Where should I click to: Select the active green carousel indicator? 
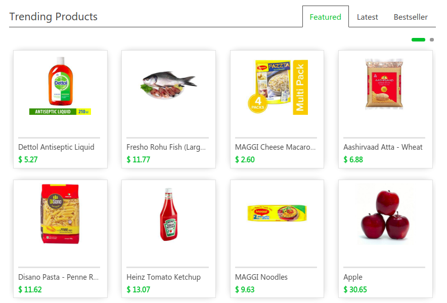click(x=418, y=39)
